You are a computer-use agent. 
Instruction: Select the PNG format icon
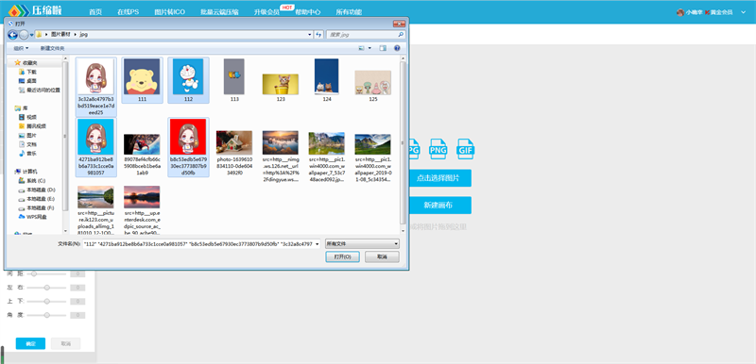coord(438,149)
